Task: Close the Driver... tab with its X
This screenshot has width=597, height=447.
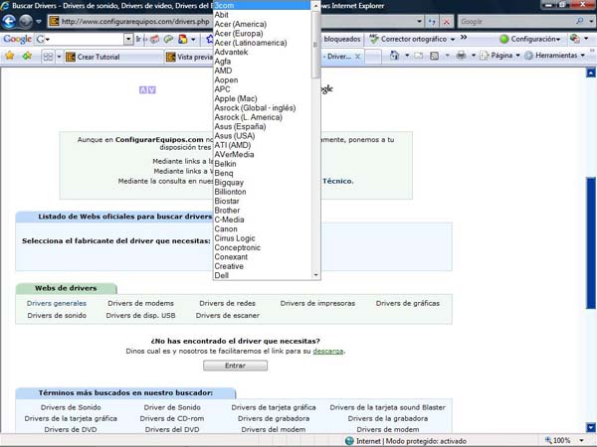Action: (357, 57)
